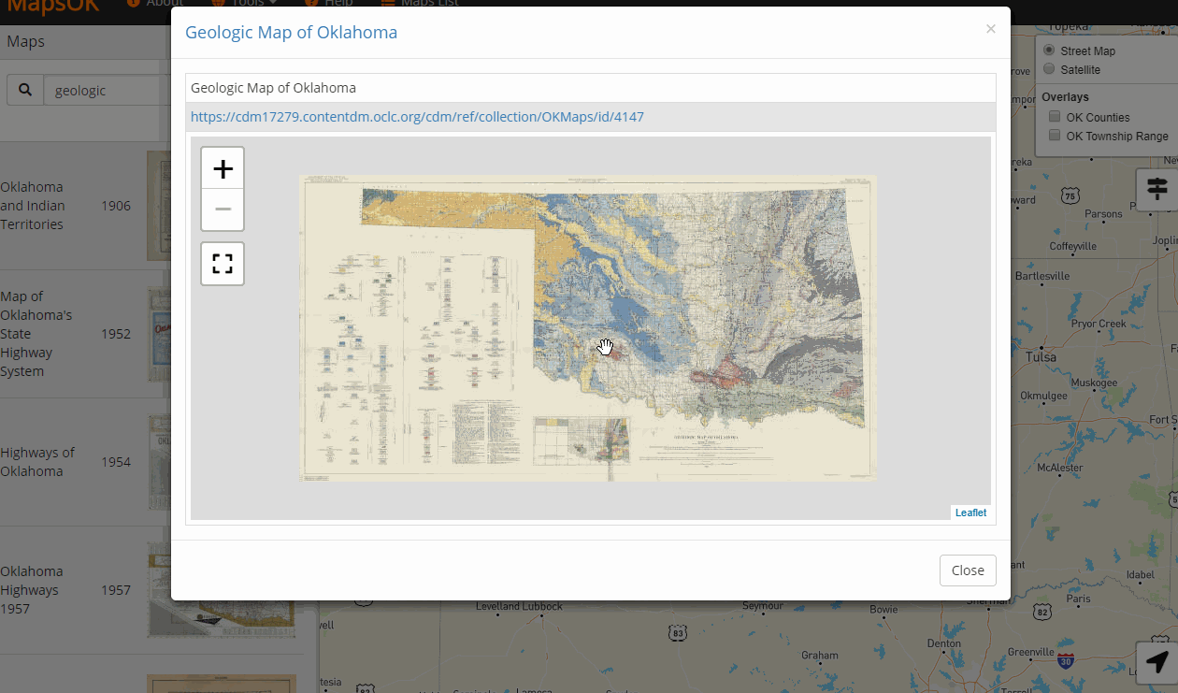Click the search magnifier icon
This screenshot has width=1178, height=693.
(x=25, y=91)
